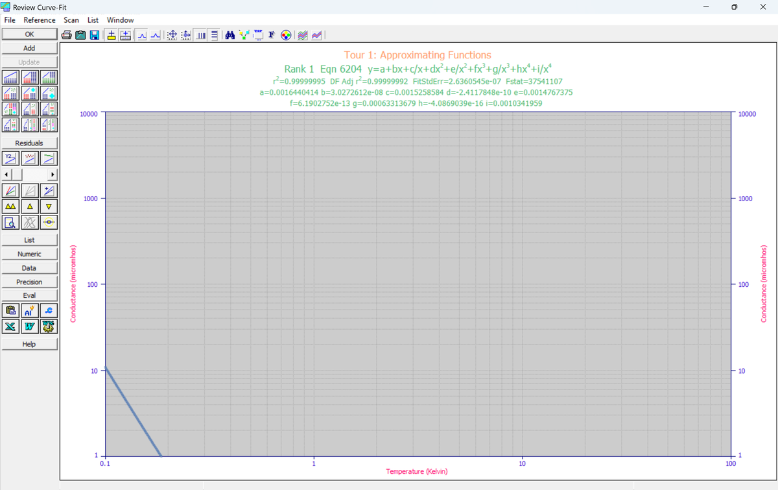The width and height of the screenshot is (778, 490).
Task: Click the Y2 plot icon under Residuals
Action: [x=10, y=158]
